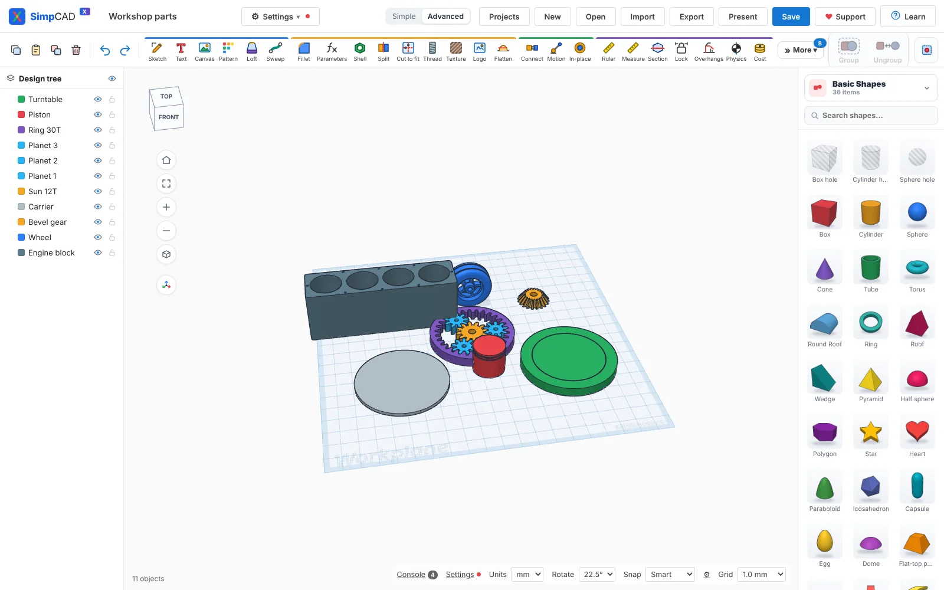The width and height of the screenshot is (944, 590).
Task: Open the Thread tool
Action: point(432,51)
